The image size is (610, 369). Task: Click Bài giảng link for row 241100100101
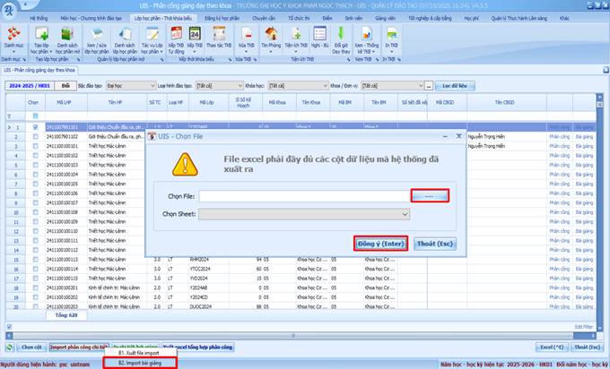584,146
